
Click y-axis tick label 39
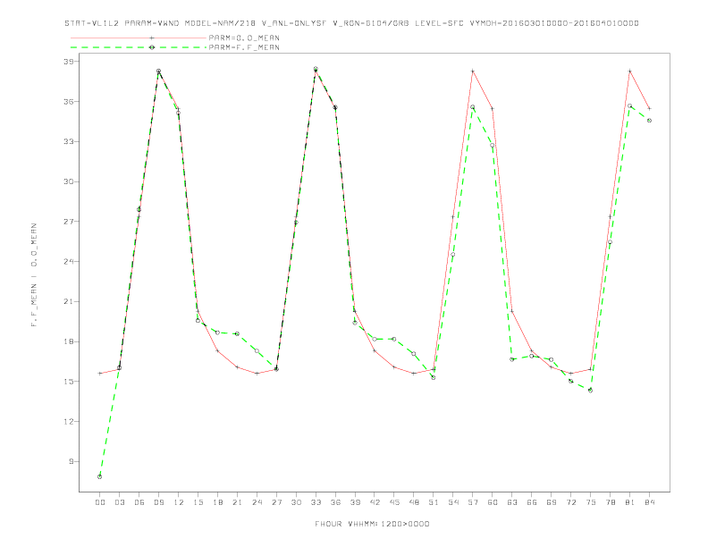pos(68,61)
